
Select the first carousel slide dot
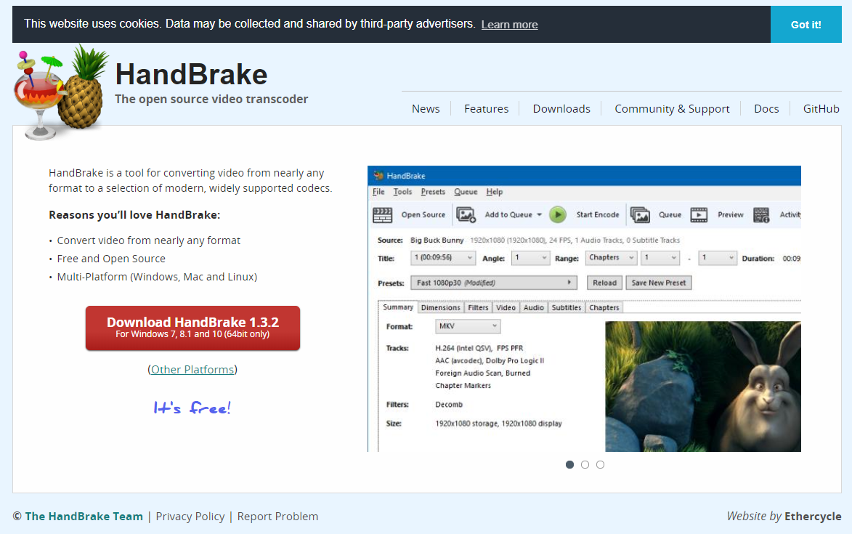[x=569, y=464]
